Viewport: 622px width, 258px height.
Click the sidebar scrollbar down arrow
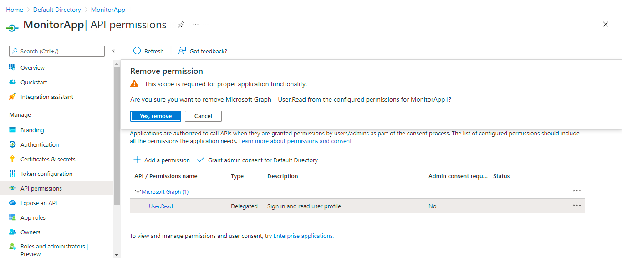pyautogui.click(x=117, y=255)
